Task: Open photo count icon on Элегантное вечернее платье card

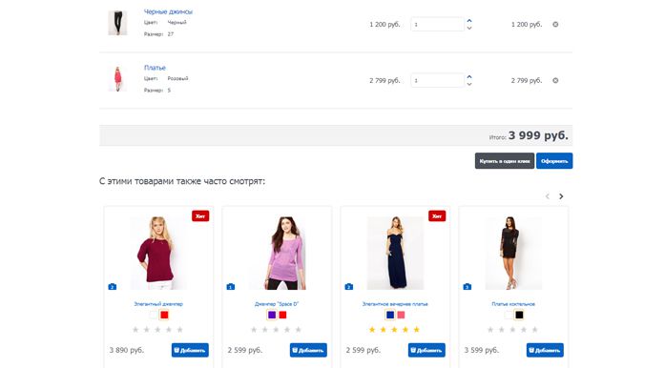Action: click(x=348, y=287)
